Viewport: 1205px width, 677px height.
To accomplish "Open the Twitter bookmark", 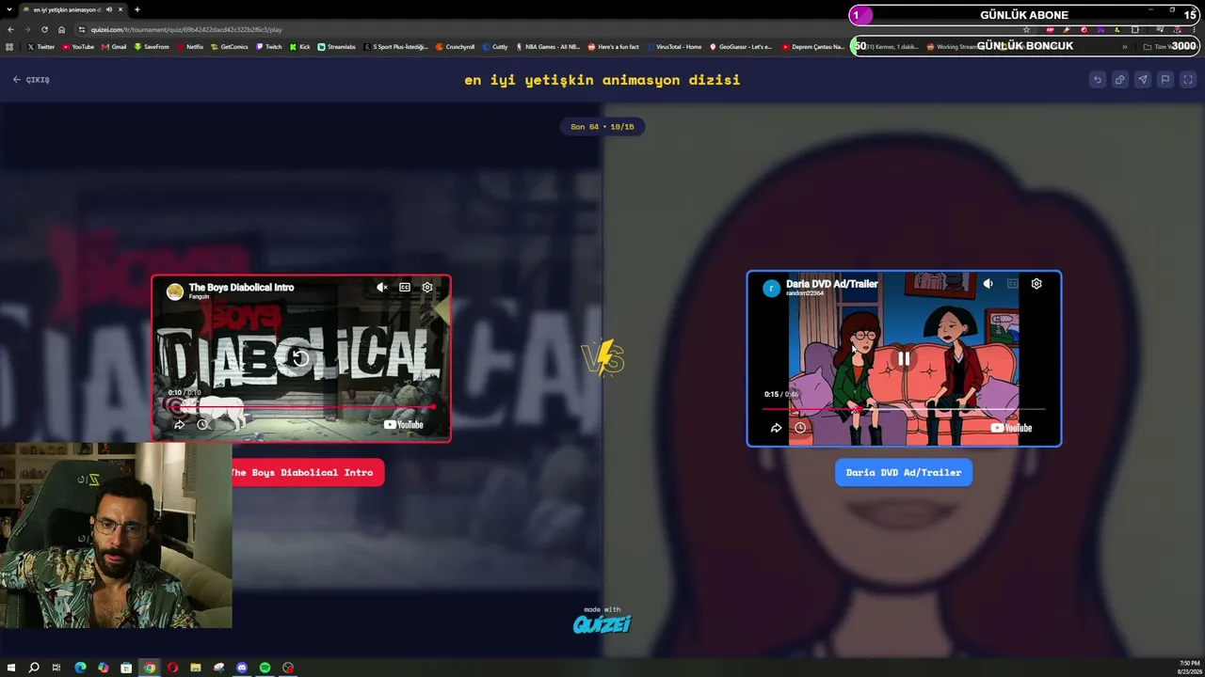I will coord(41,47).
